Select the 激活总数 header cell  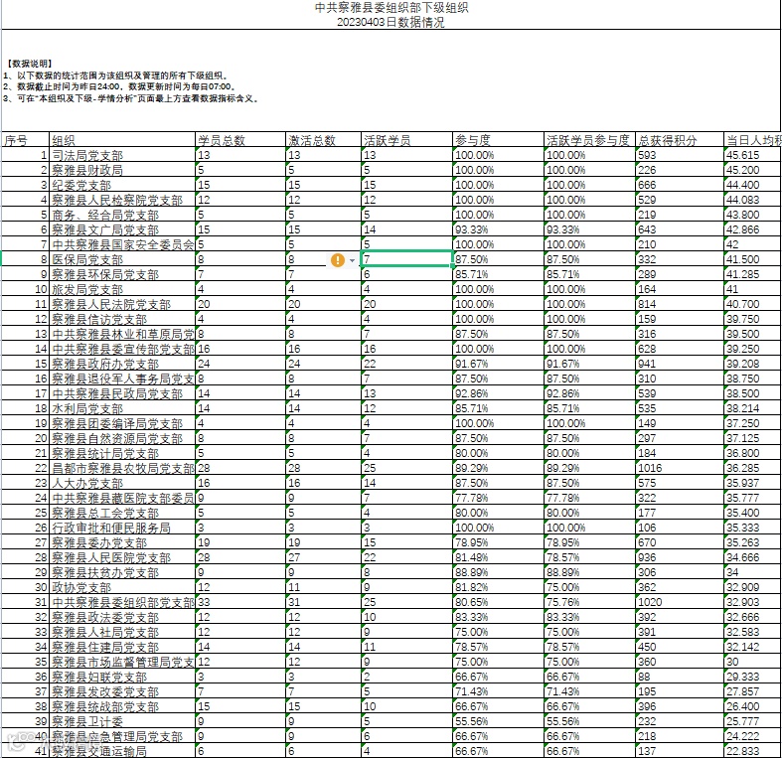click(x=323, y=140)
